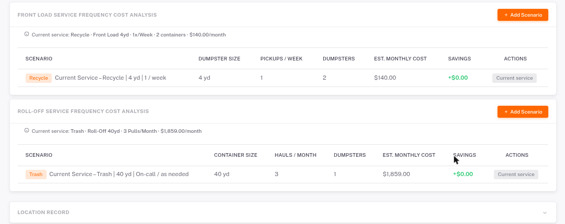The height and width of the screenshot is (224, 565).
Task: Select 'Current Service – Trash | 40 yd | On-call' text
Action: click(119, 174)
